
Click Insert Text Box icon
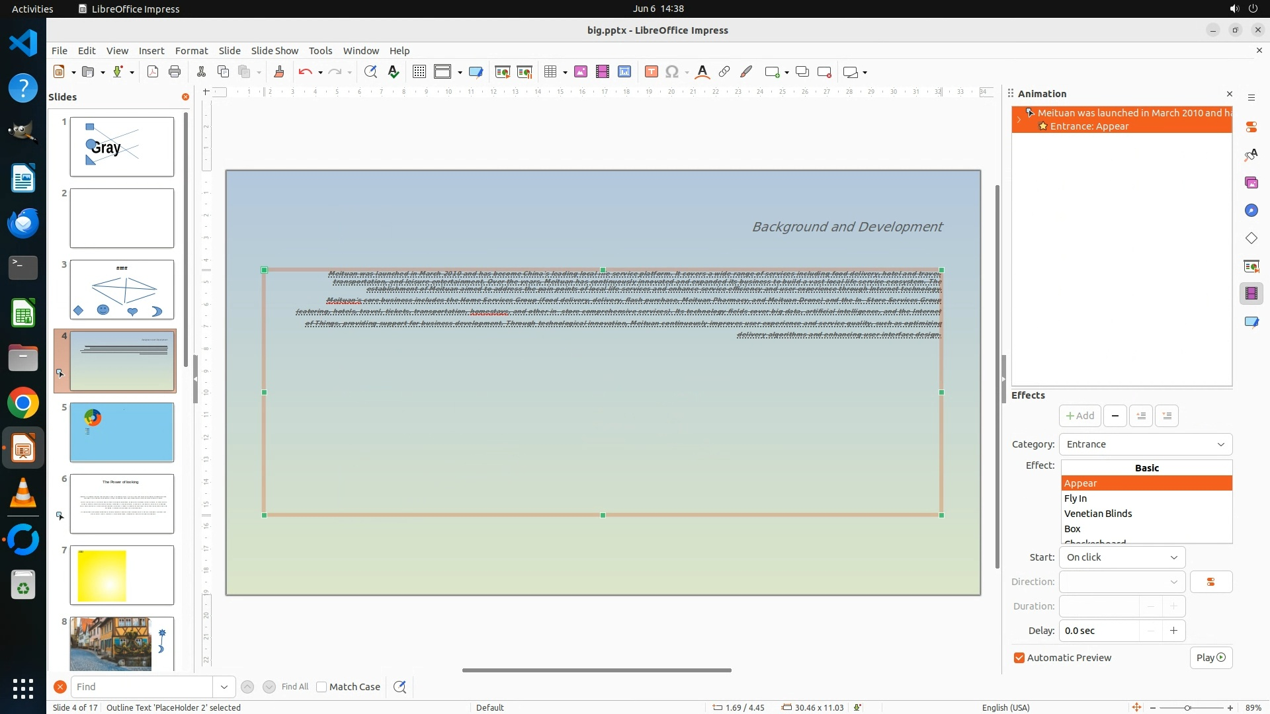point(651,72)
